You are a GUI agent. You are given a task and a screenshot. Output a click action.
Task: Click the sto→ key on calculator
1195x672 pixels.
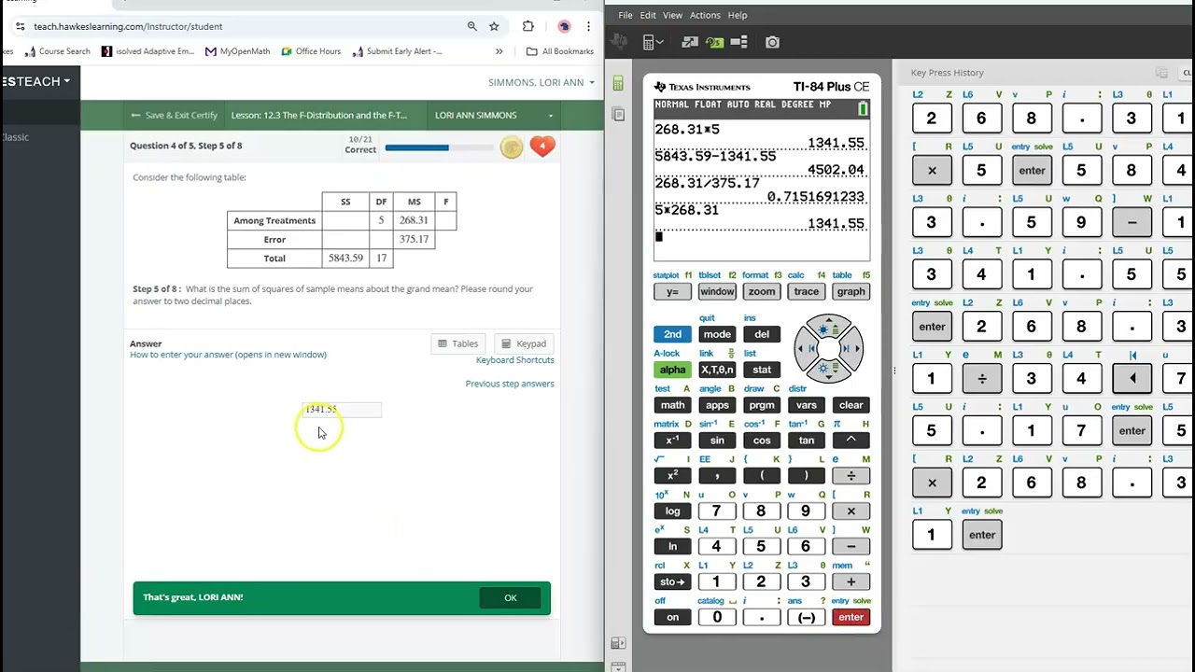point(672,581)
